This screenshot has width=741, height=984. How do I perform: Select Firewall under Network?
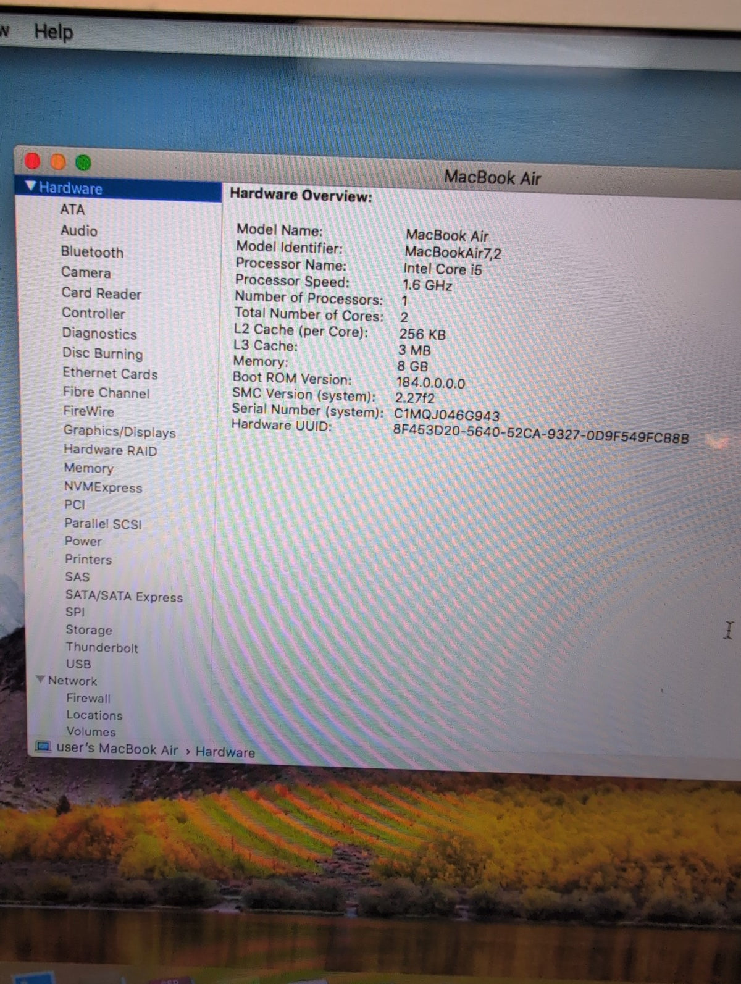pos(88,698)
